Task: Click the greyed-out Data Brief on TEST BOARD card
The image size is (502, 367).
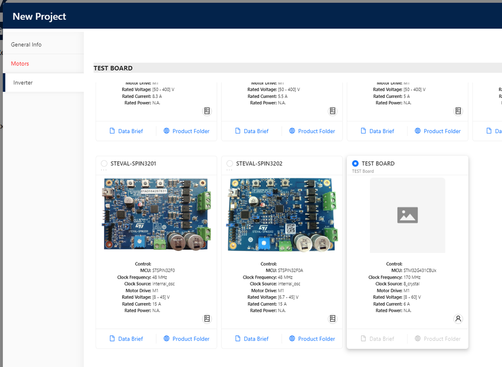Action: click(377, 339)
